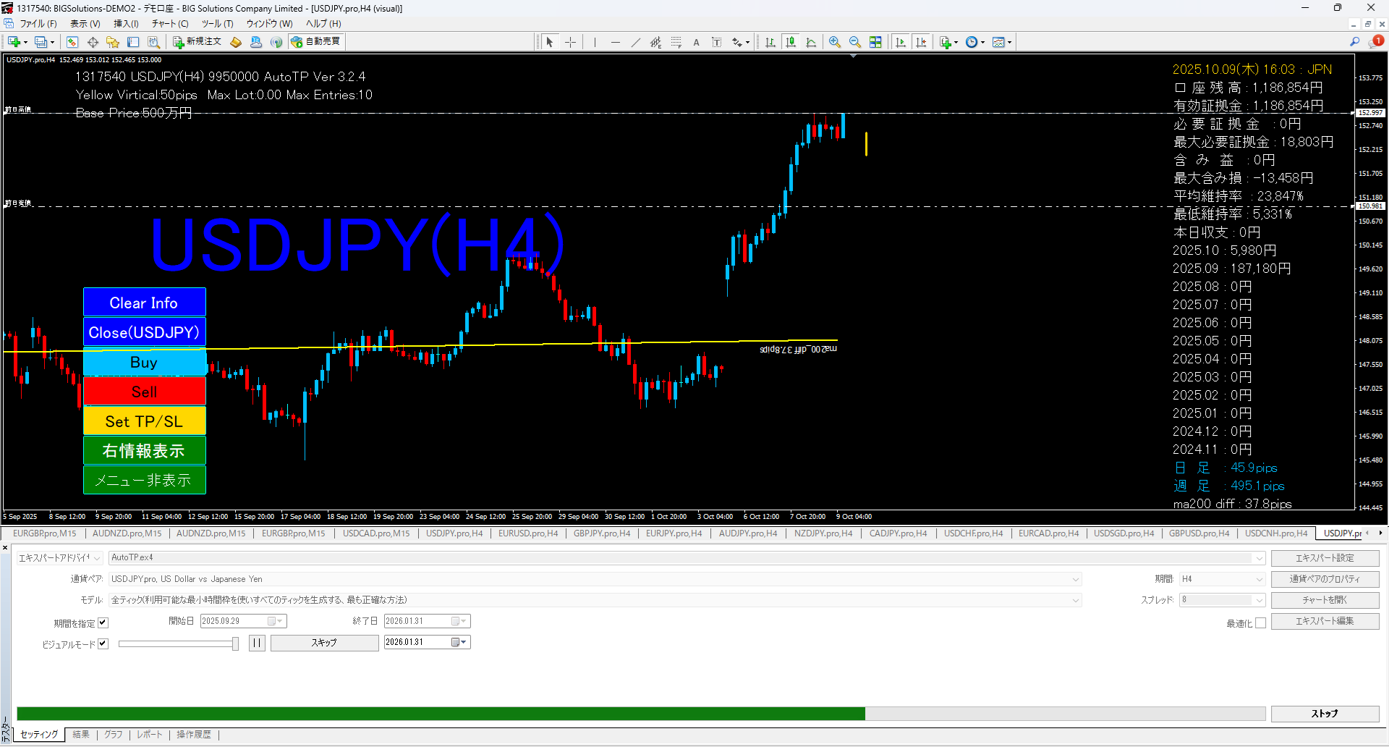This screenshot has width=1389, height=747.
Task: Toggle the ビジュアルモード checkbox
Action: 103,643
